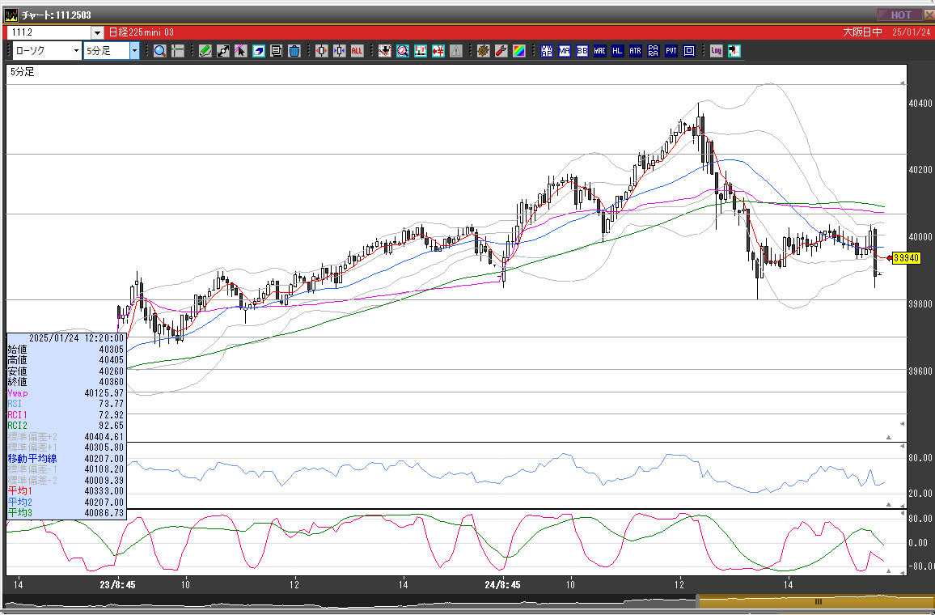Toggle the Log scale button
This screenshot has width=935, height=615.
click(x=716, y=51)
